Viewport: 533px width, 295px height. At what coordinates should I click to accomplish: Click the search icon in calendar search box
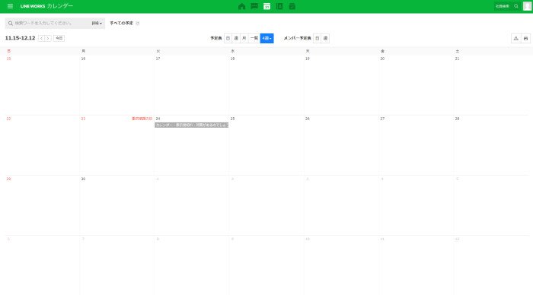pos(11,23)
